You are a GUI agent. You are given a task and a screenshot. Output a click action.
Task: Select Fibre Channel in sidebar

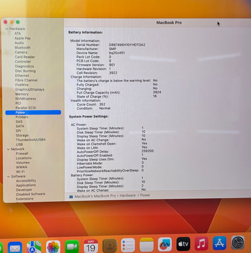[x=27, y=80]
